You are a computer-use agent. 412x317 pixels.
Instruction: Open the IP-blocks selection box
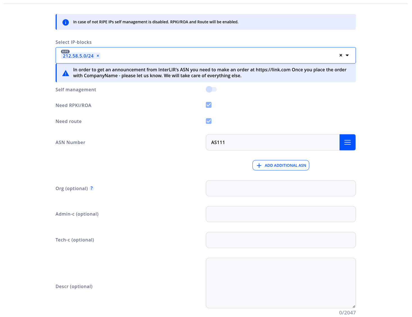tap(206, 55)
